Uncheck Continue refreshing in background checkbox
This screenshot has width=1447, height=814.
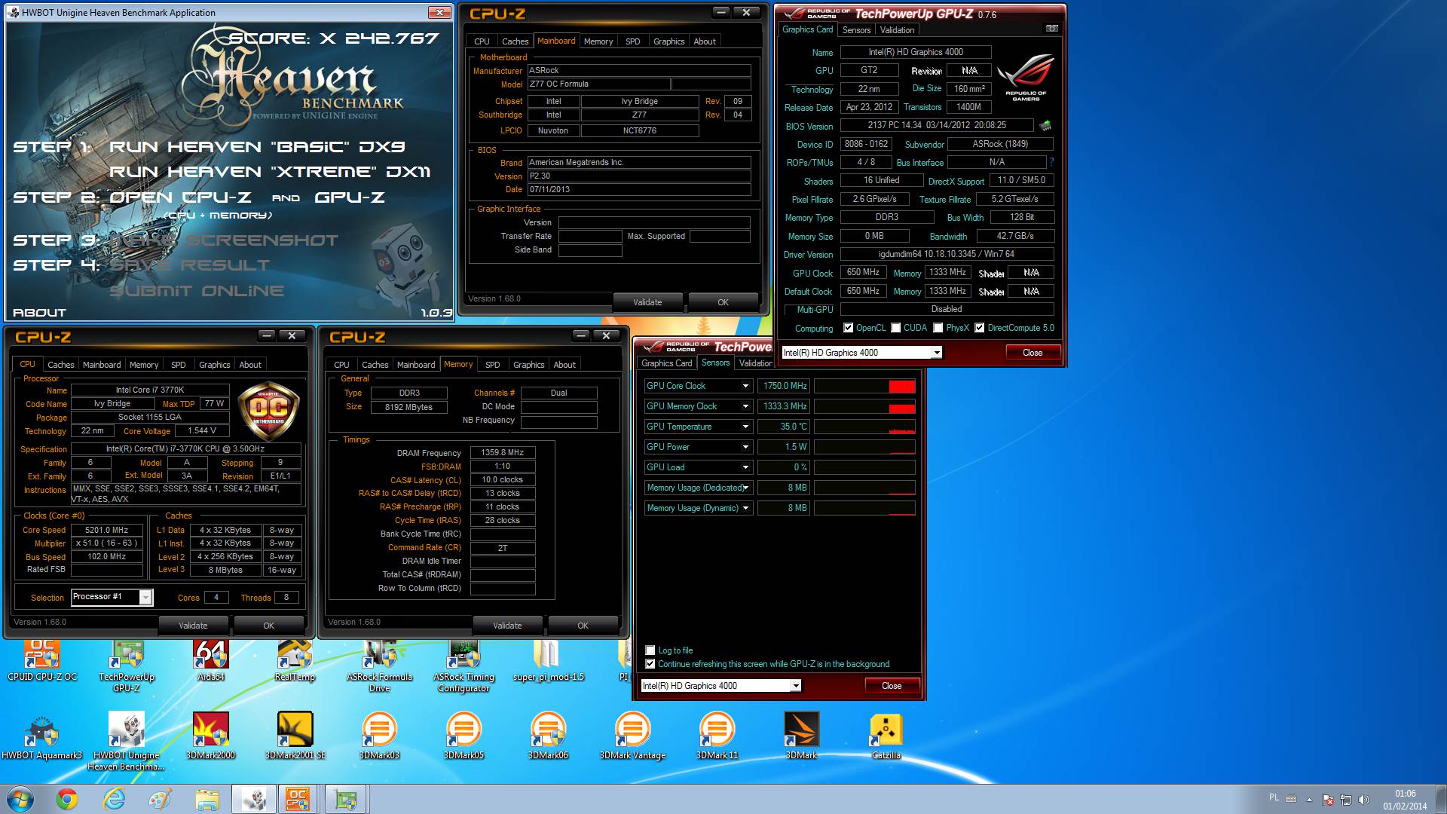pyautogui.click(x=650, y=664)
